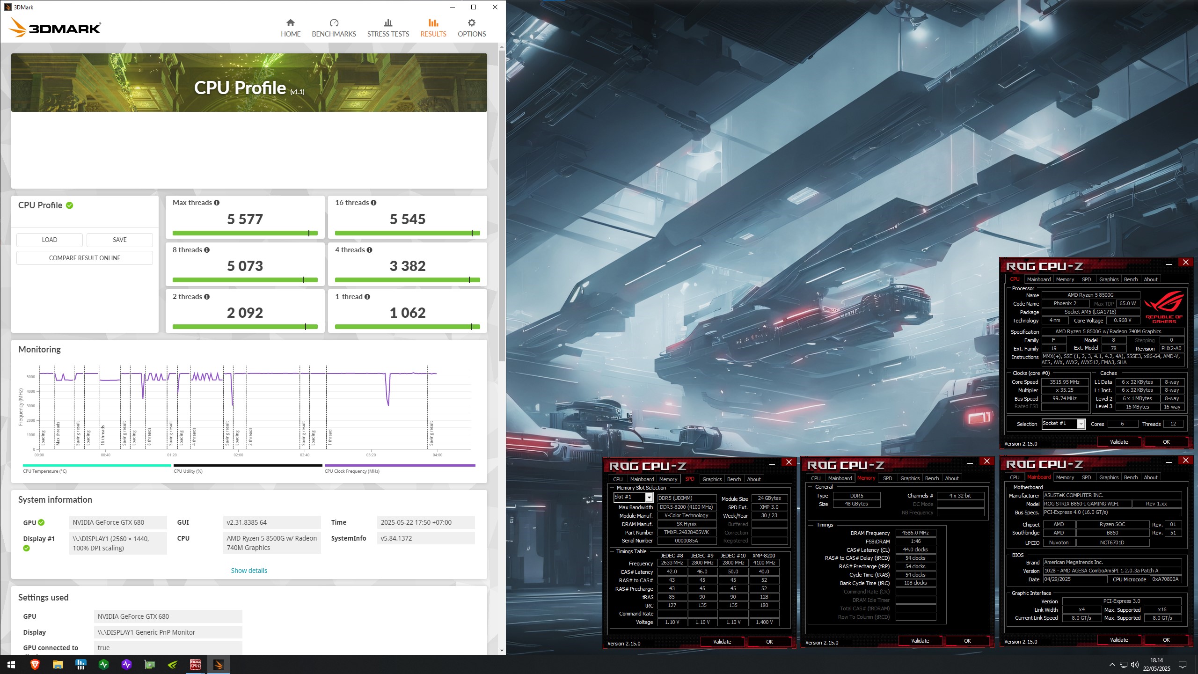Toggle CPU Temperature series in the Monitoring chart
The height and width of the screenshot is (674, 1198).
point(97,468)
